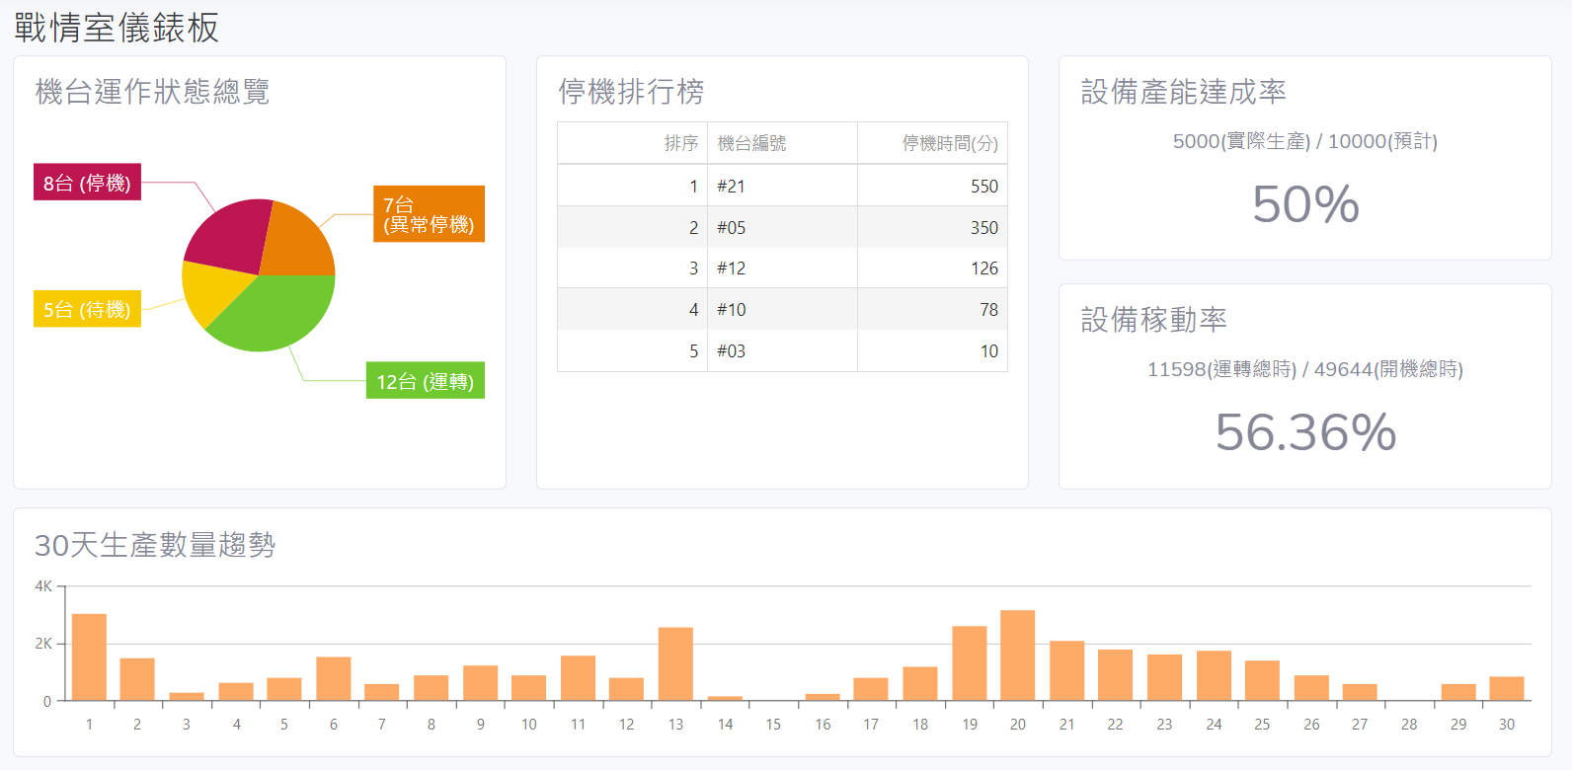Viewport: 1572px width, 770px height.
Task: Click the 設備稼動率 card title
Action: tap(1154, 320)
